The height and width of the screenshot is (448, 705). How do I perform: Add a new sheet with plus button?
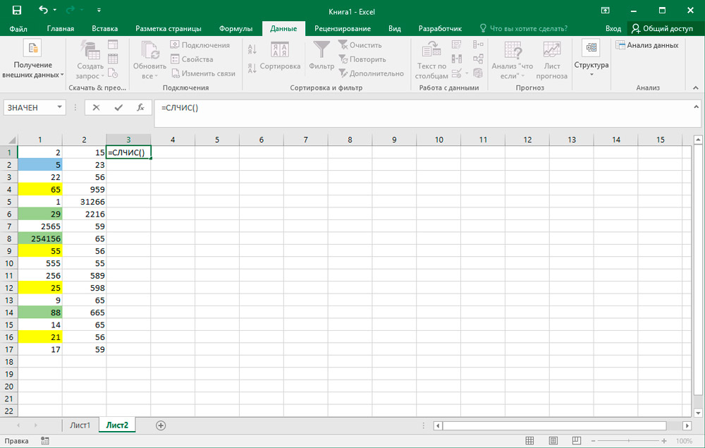(161, 425)
